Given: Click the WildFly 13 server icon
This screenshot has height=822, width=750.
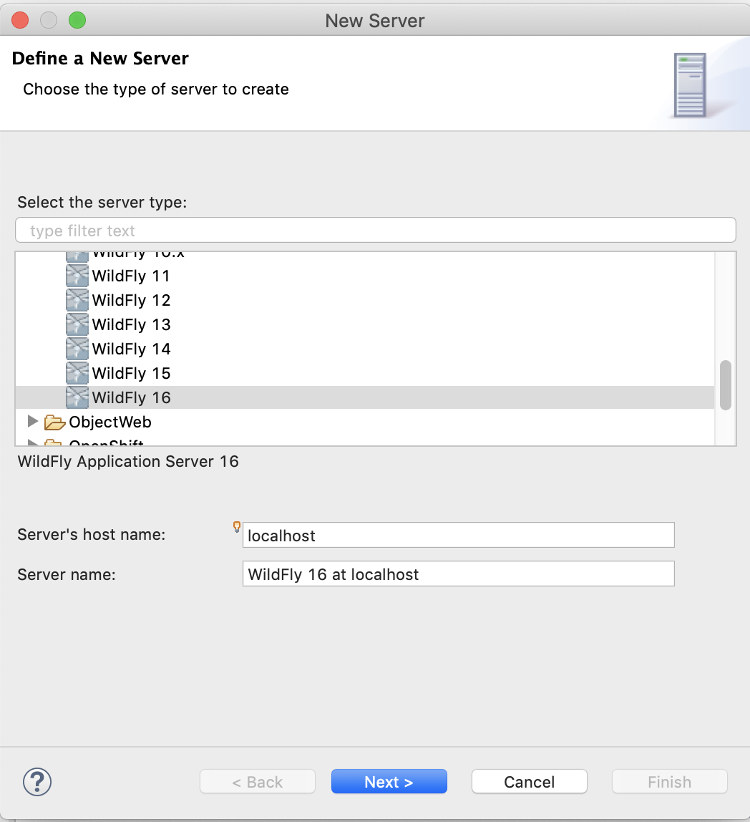Looking at the screenshot, I should click(x=77, y=324).
